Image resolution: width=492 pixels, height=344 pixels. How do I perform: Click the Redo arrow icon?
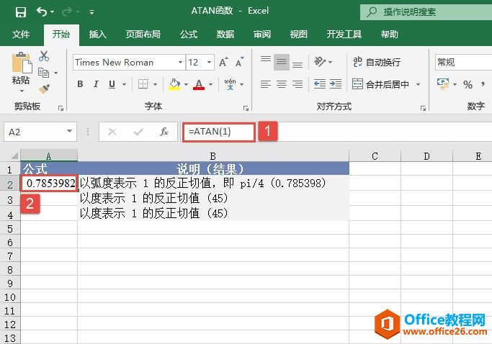point(67,12)
